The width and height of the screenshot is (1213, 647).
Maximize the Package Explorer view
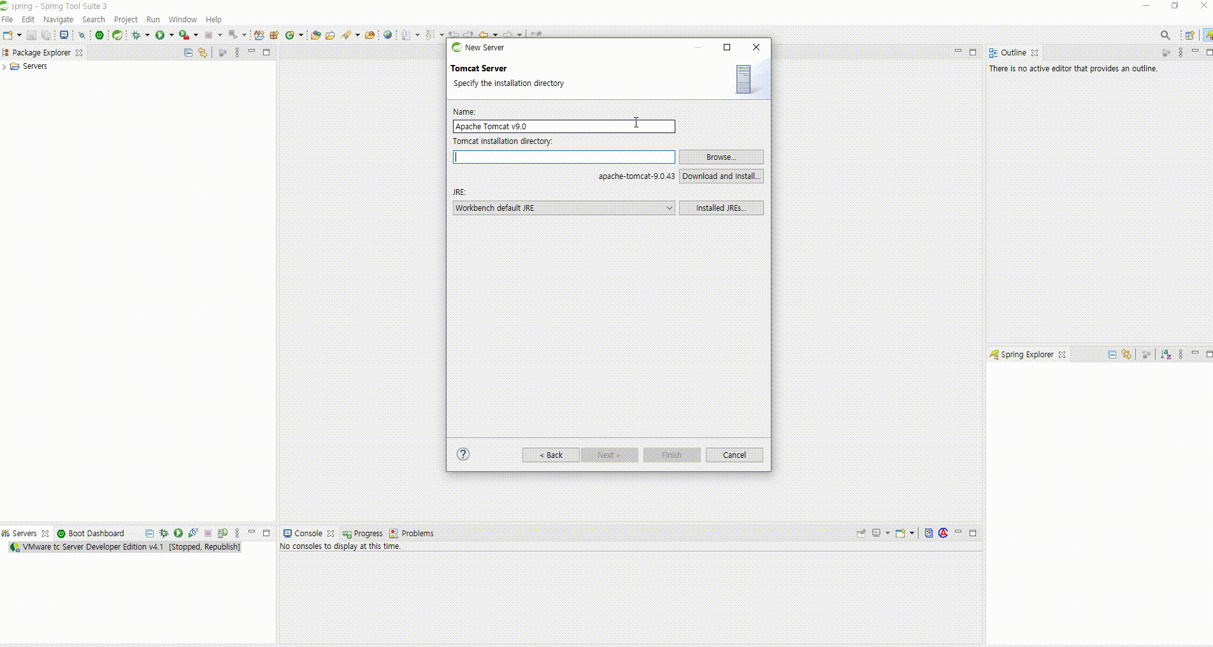266,52
